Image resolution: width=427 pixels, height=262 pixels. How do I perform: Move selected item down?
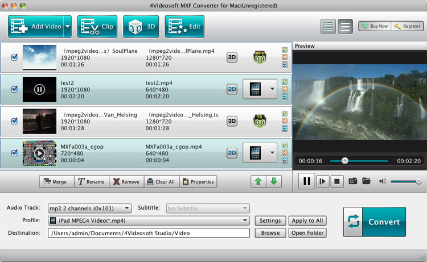tap(274, 181)
